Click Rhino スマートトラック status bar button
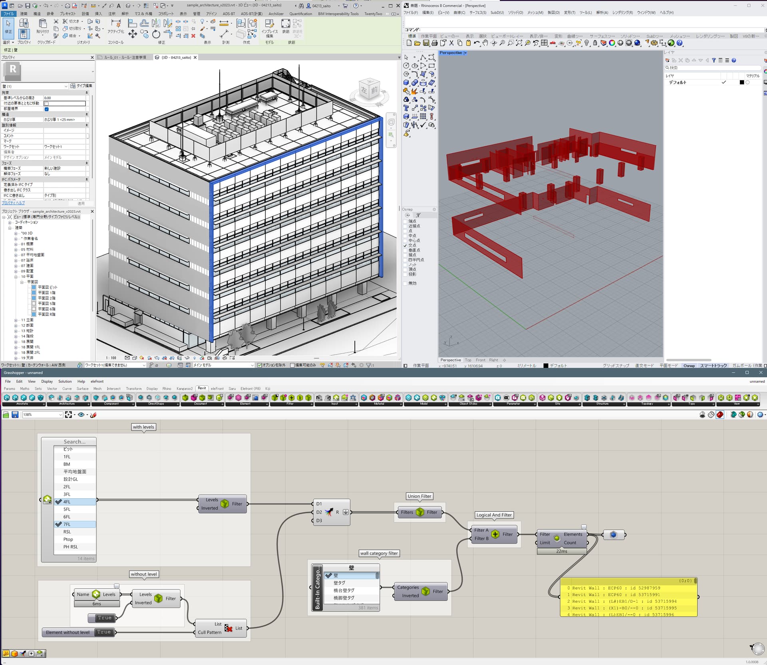 (x=713, y=365)
